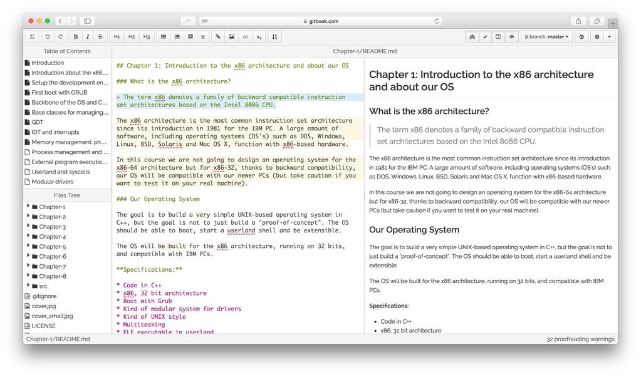
Task: Open the dropdown arrow beside settings gear
Action: (609, 37)
